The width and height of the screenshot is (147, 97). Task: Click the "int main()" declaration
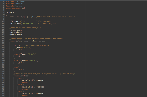pos(10,12)
